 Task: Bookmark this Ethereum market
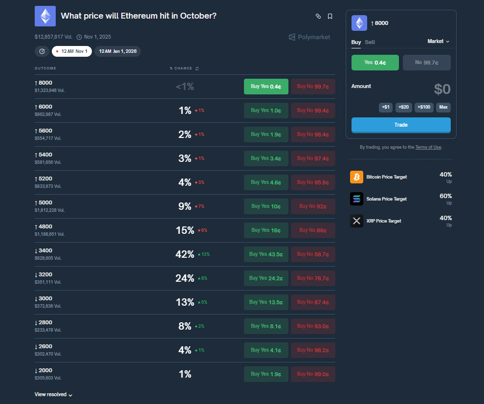click(330, 16)
